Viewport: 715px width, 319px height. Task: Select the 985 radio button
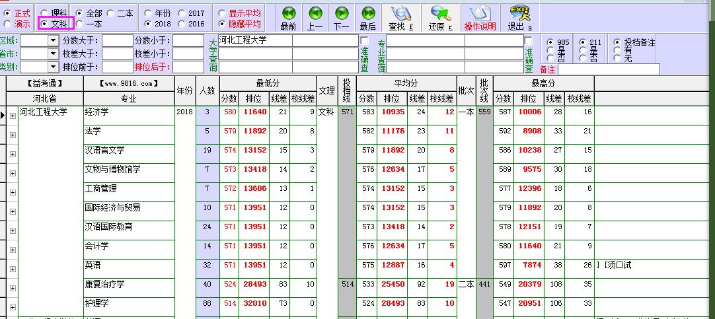550,42
